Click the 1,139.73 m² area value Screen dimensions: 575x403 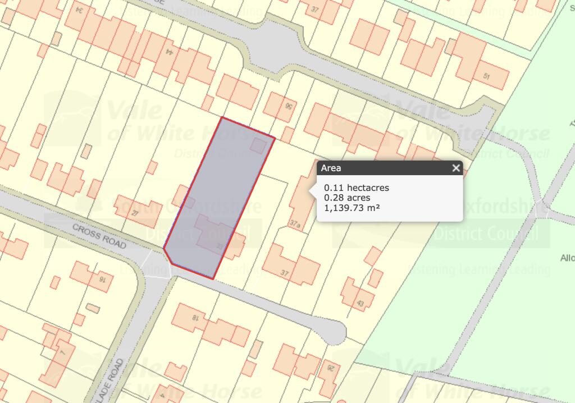click(x=352, y=208)
